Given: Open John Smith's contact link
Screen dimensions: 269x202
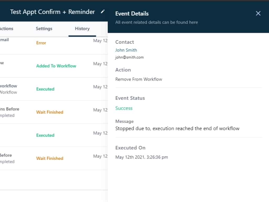Looking at the screenshot, I should 126,50.
